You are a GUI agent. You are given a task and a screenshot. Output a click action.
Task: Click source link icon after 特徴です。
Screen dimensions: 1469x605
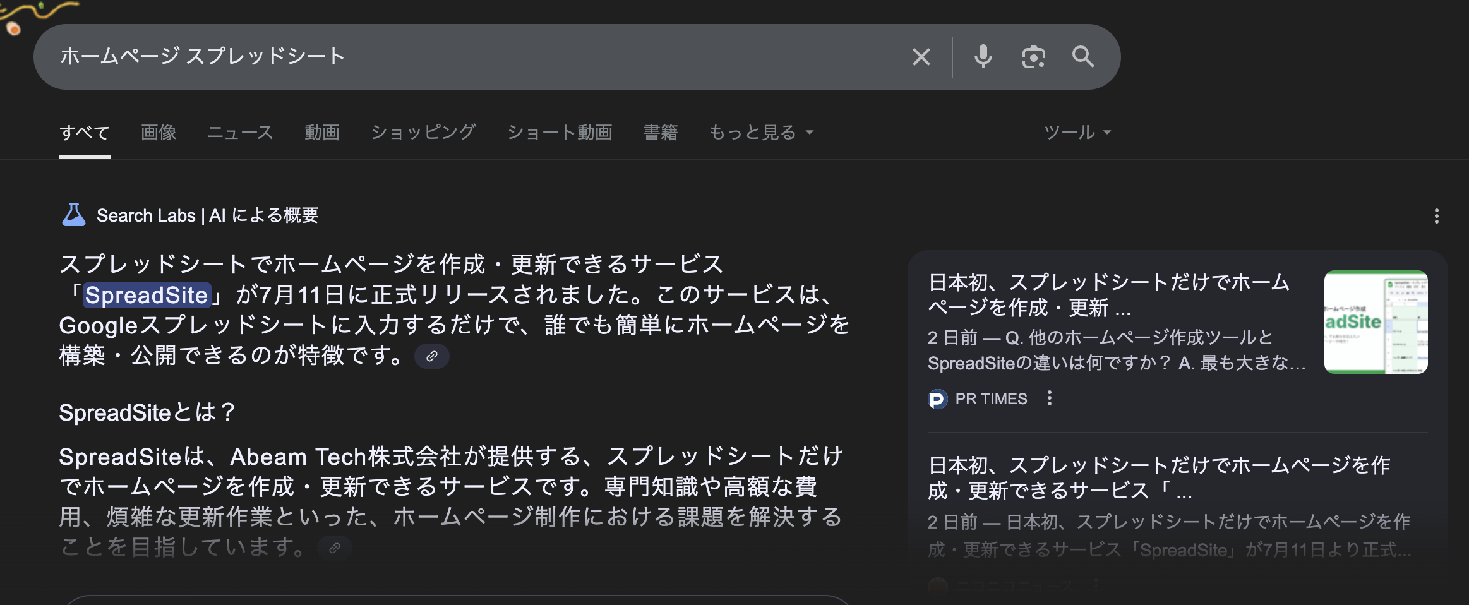coord(432,356)
